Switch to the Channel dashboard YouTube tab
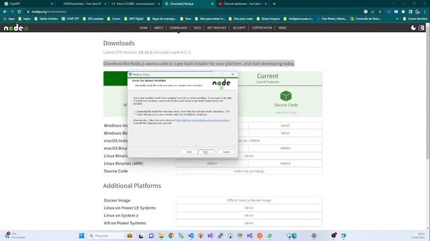This screenshot has width=430, height=241. 243,4
